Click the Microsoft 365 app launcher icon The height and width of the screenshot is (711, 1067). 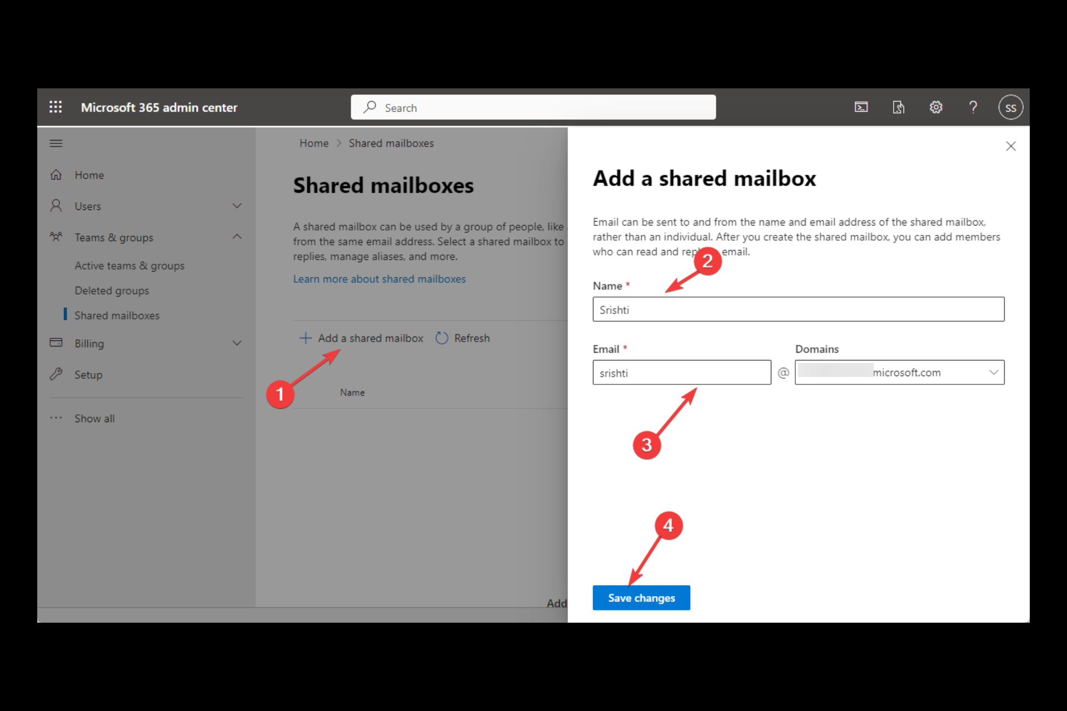click(56, 107)
